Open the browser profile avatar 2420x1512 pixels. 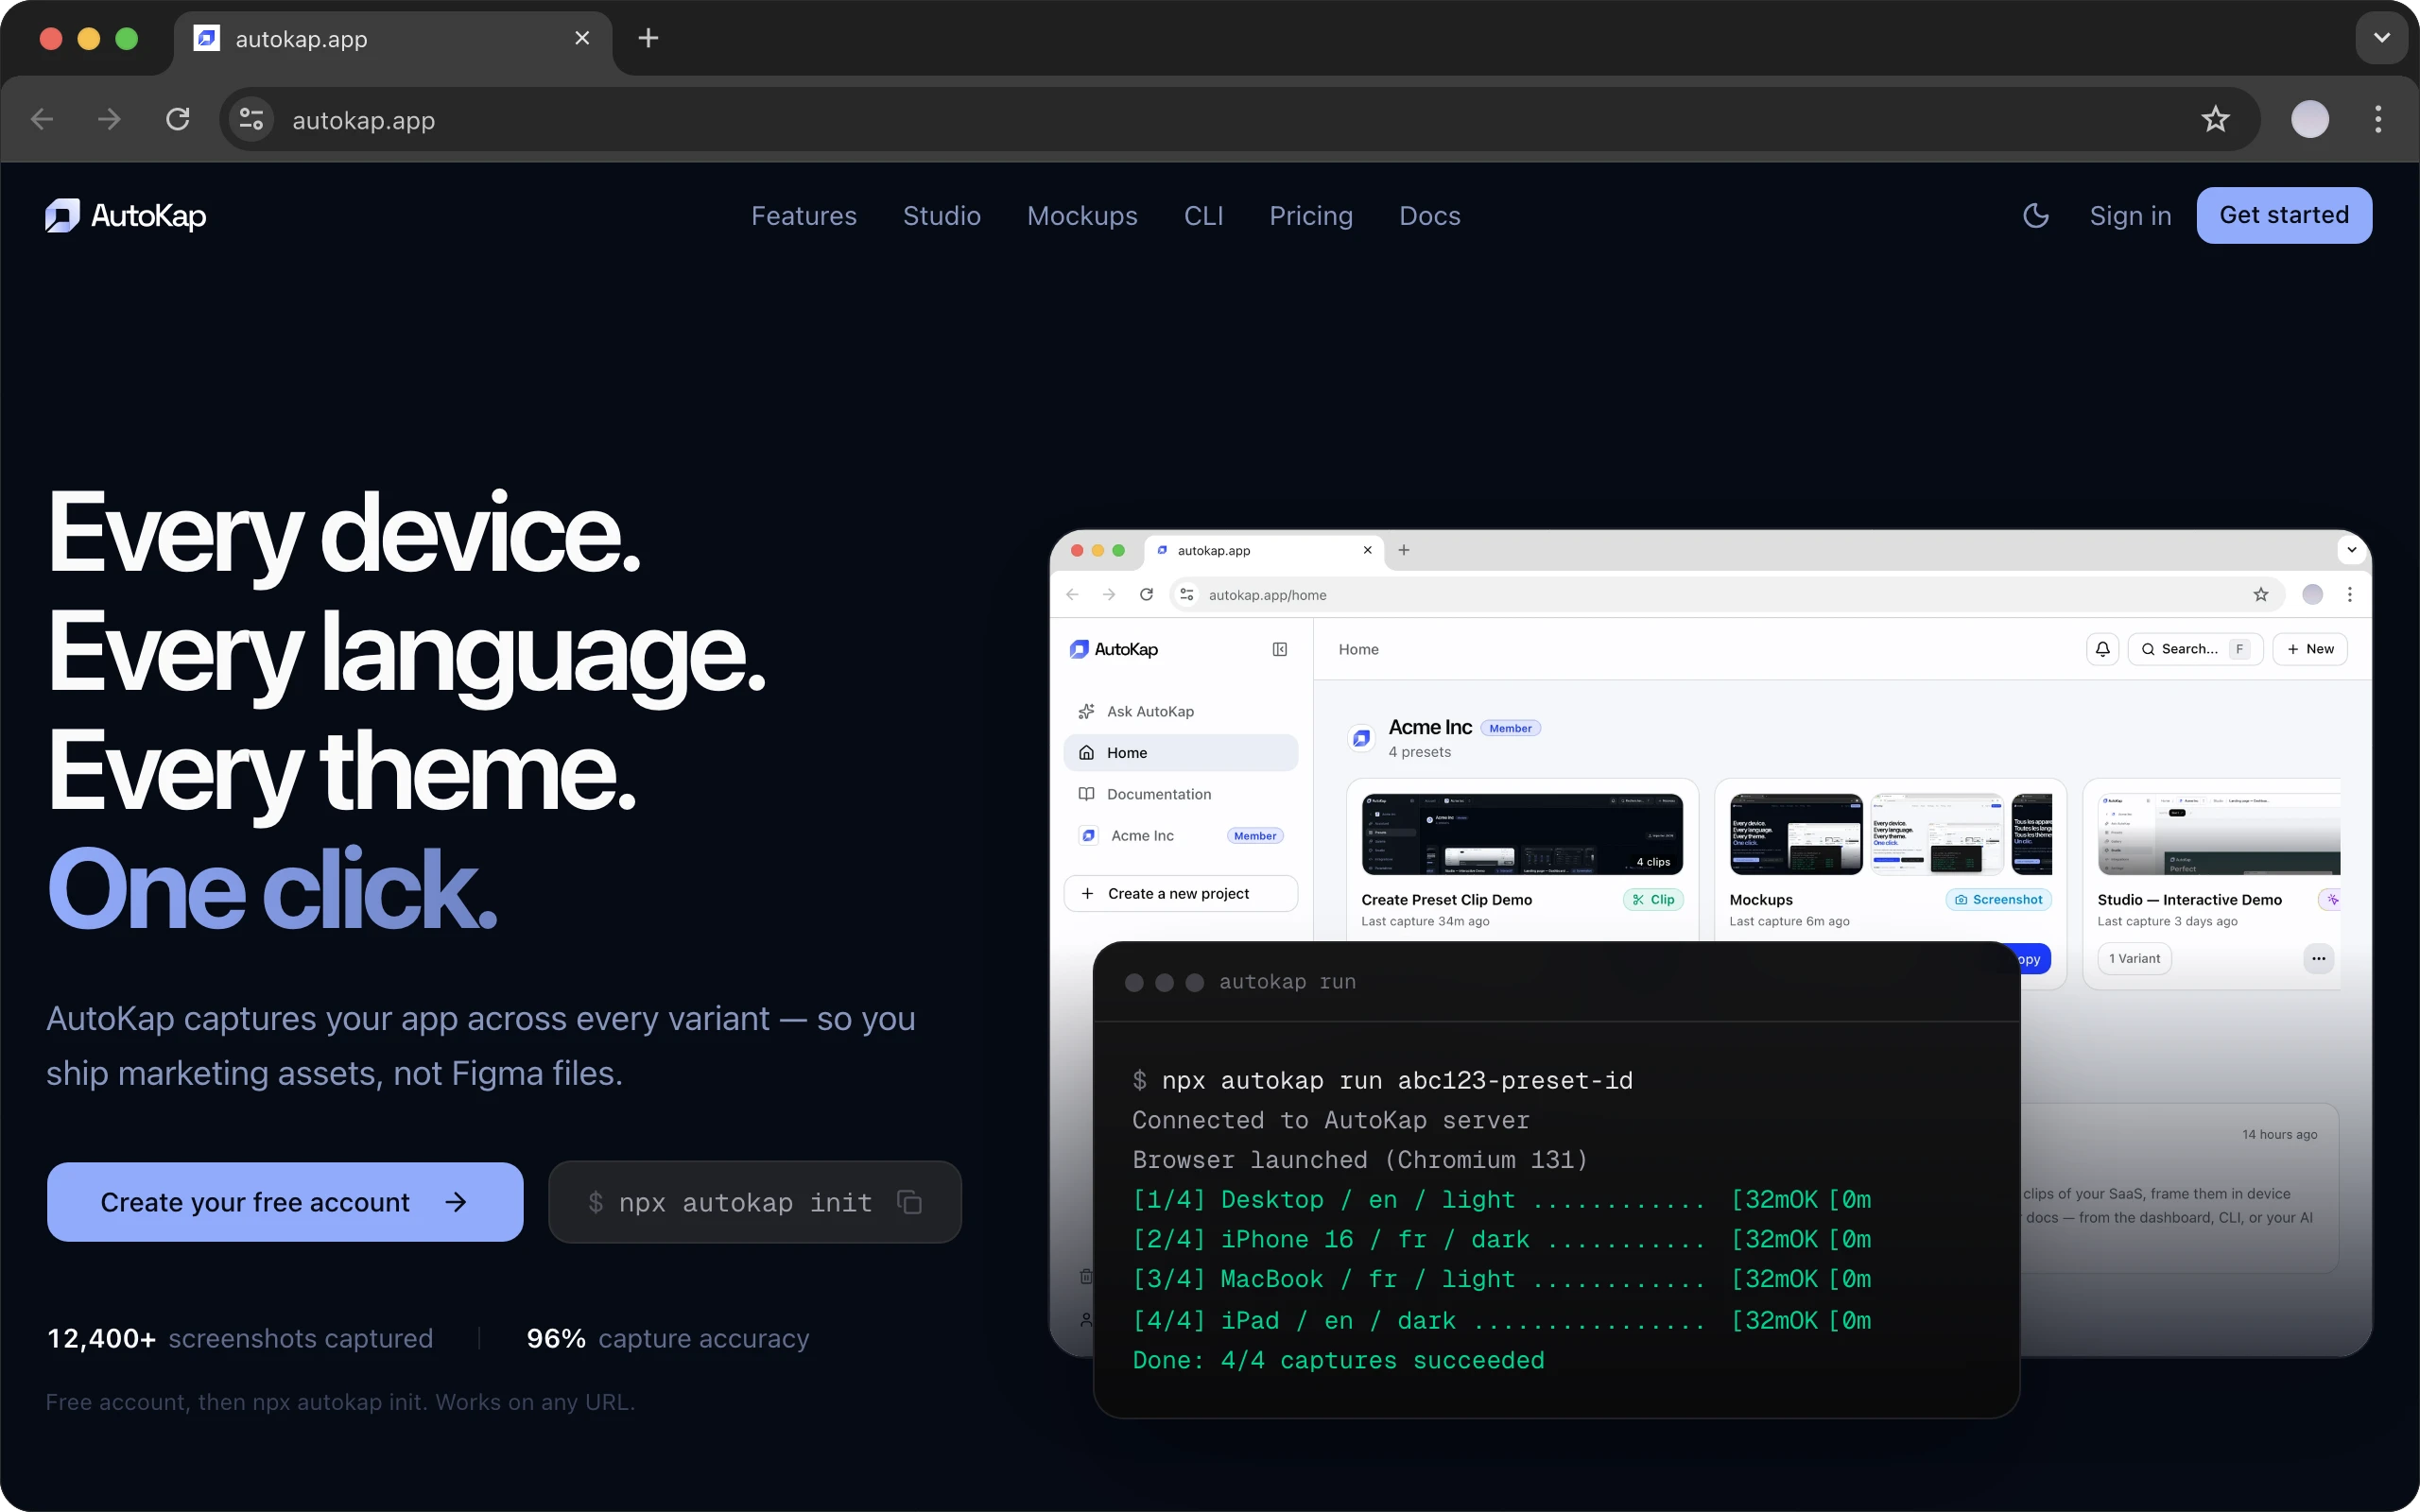click(2309, 120)
